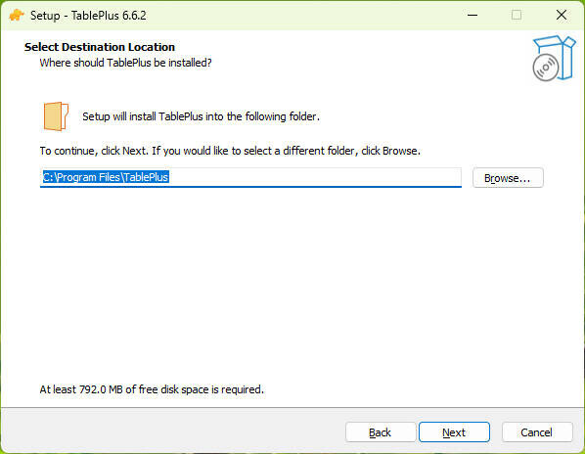Viewport: 585px width, 454px height.
Task: Continue with the Next button
Action: (x=454, y=432)
